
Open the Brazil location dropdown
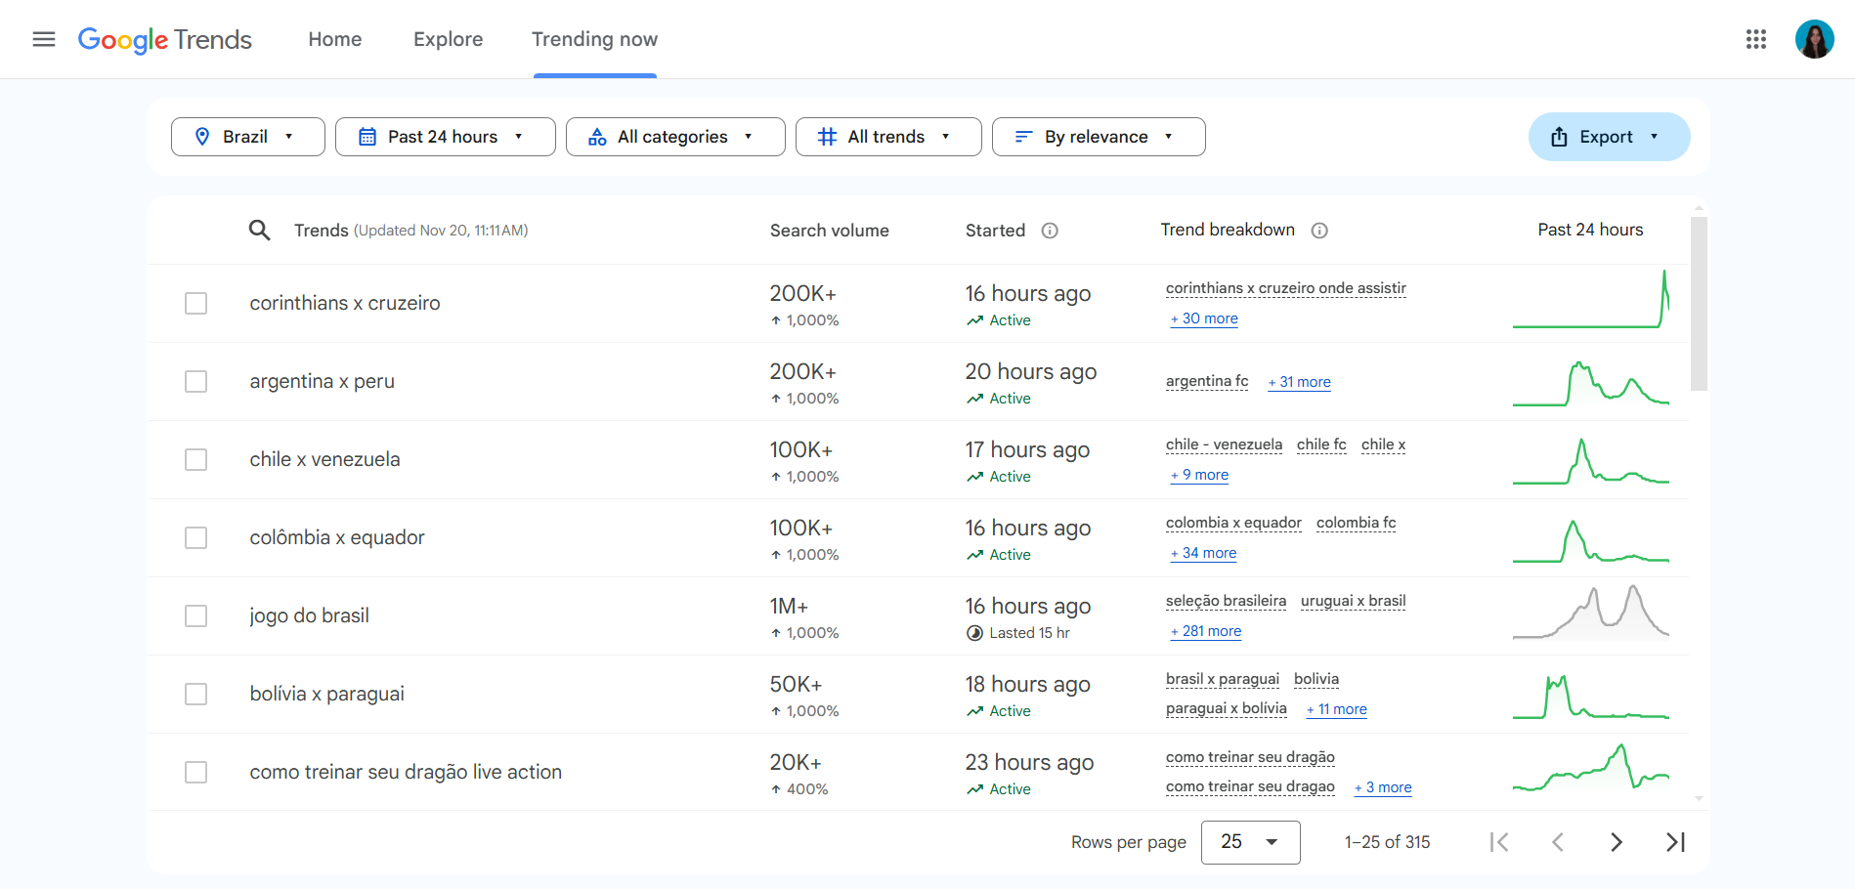(248, 137)
